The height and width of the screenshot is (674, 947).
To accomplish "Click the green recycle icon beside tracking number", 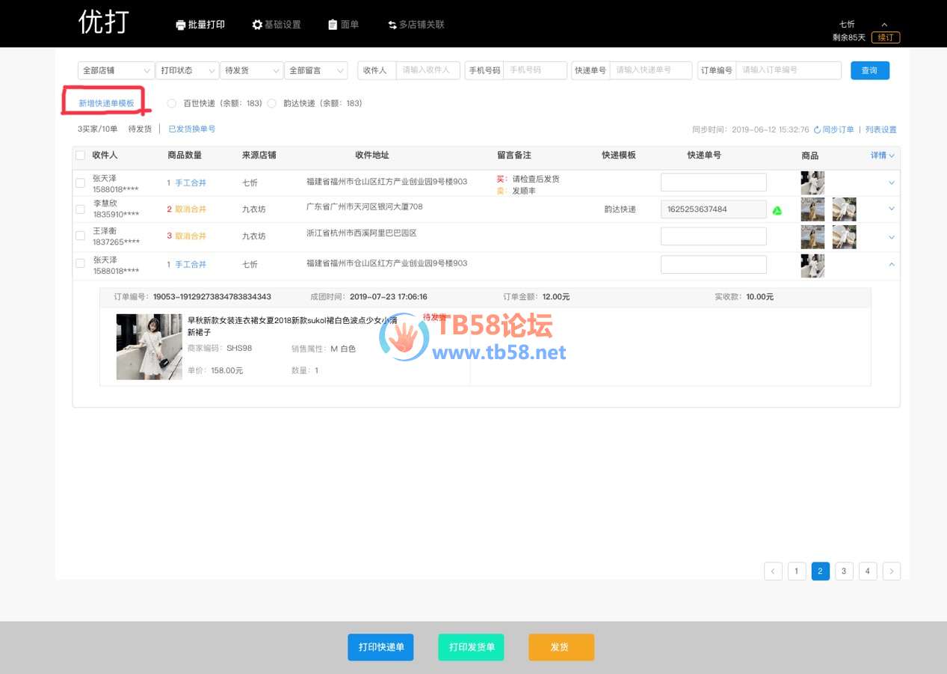I will (777, 210).
